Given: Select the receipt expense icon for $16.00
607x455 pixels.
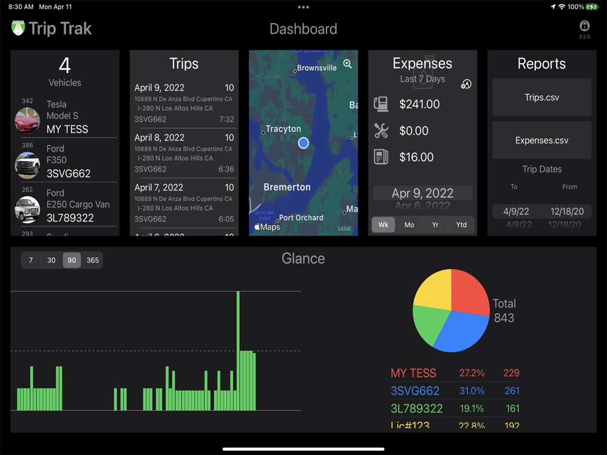Looking at the screenshot, I should click(381, 157).
